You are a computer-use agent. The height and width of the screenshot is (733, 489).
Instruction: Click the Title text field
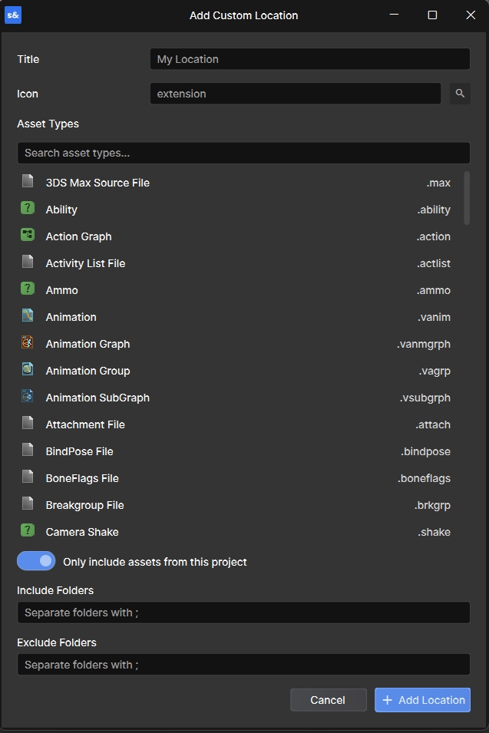pos(309,59)
